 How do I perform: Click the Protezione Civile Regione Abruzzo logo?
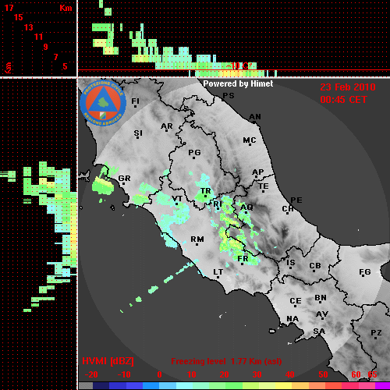103,103
